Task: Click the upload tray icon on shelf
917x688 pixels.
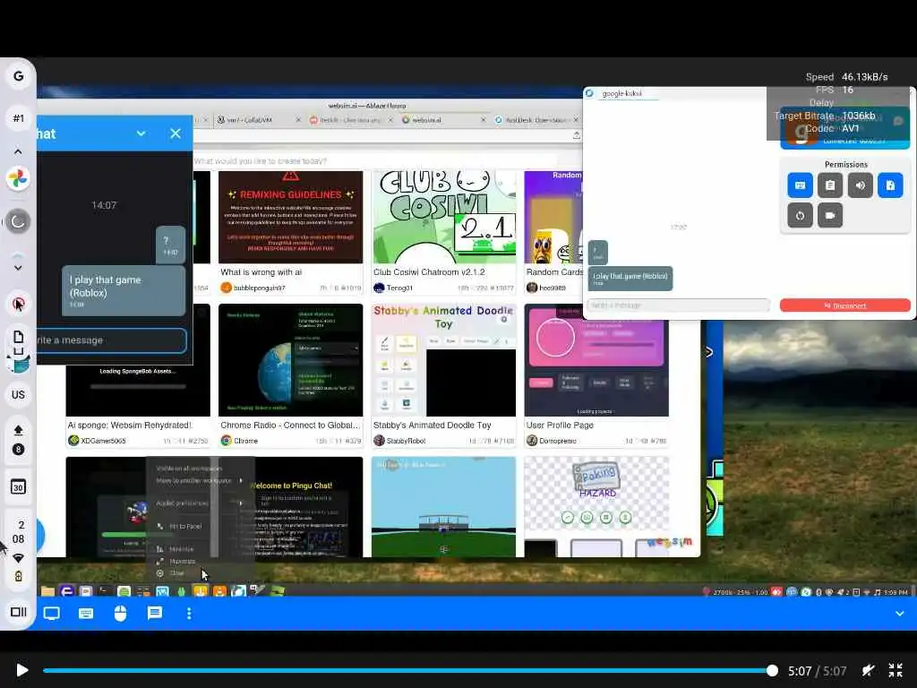Action: tap(18, 431)
